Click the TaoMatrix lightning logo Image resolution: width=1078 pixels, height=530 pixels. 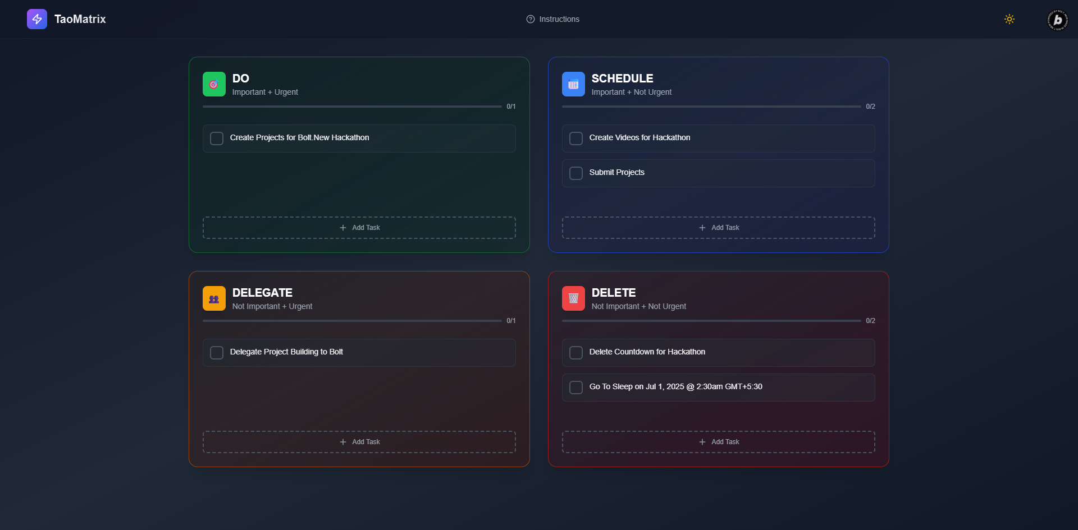[36, 19]
